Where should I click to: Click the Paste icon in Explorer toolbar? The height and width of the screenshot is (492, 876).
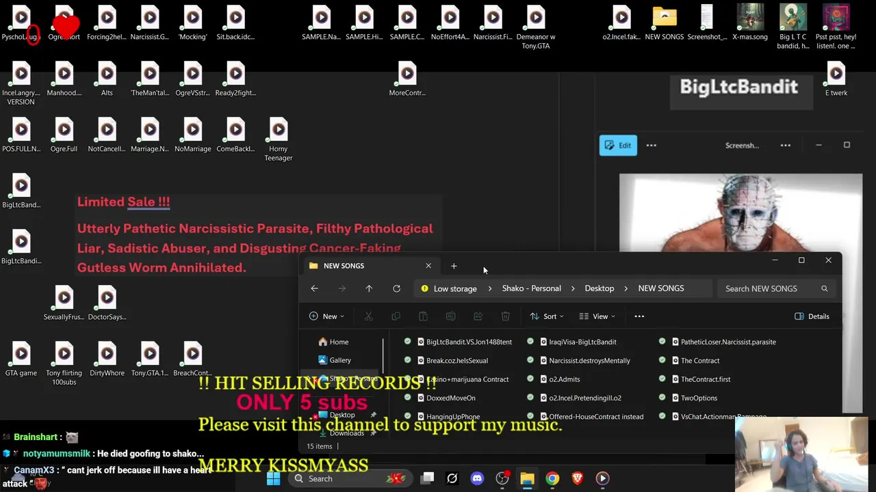423,316
